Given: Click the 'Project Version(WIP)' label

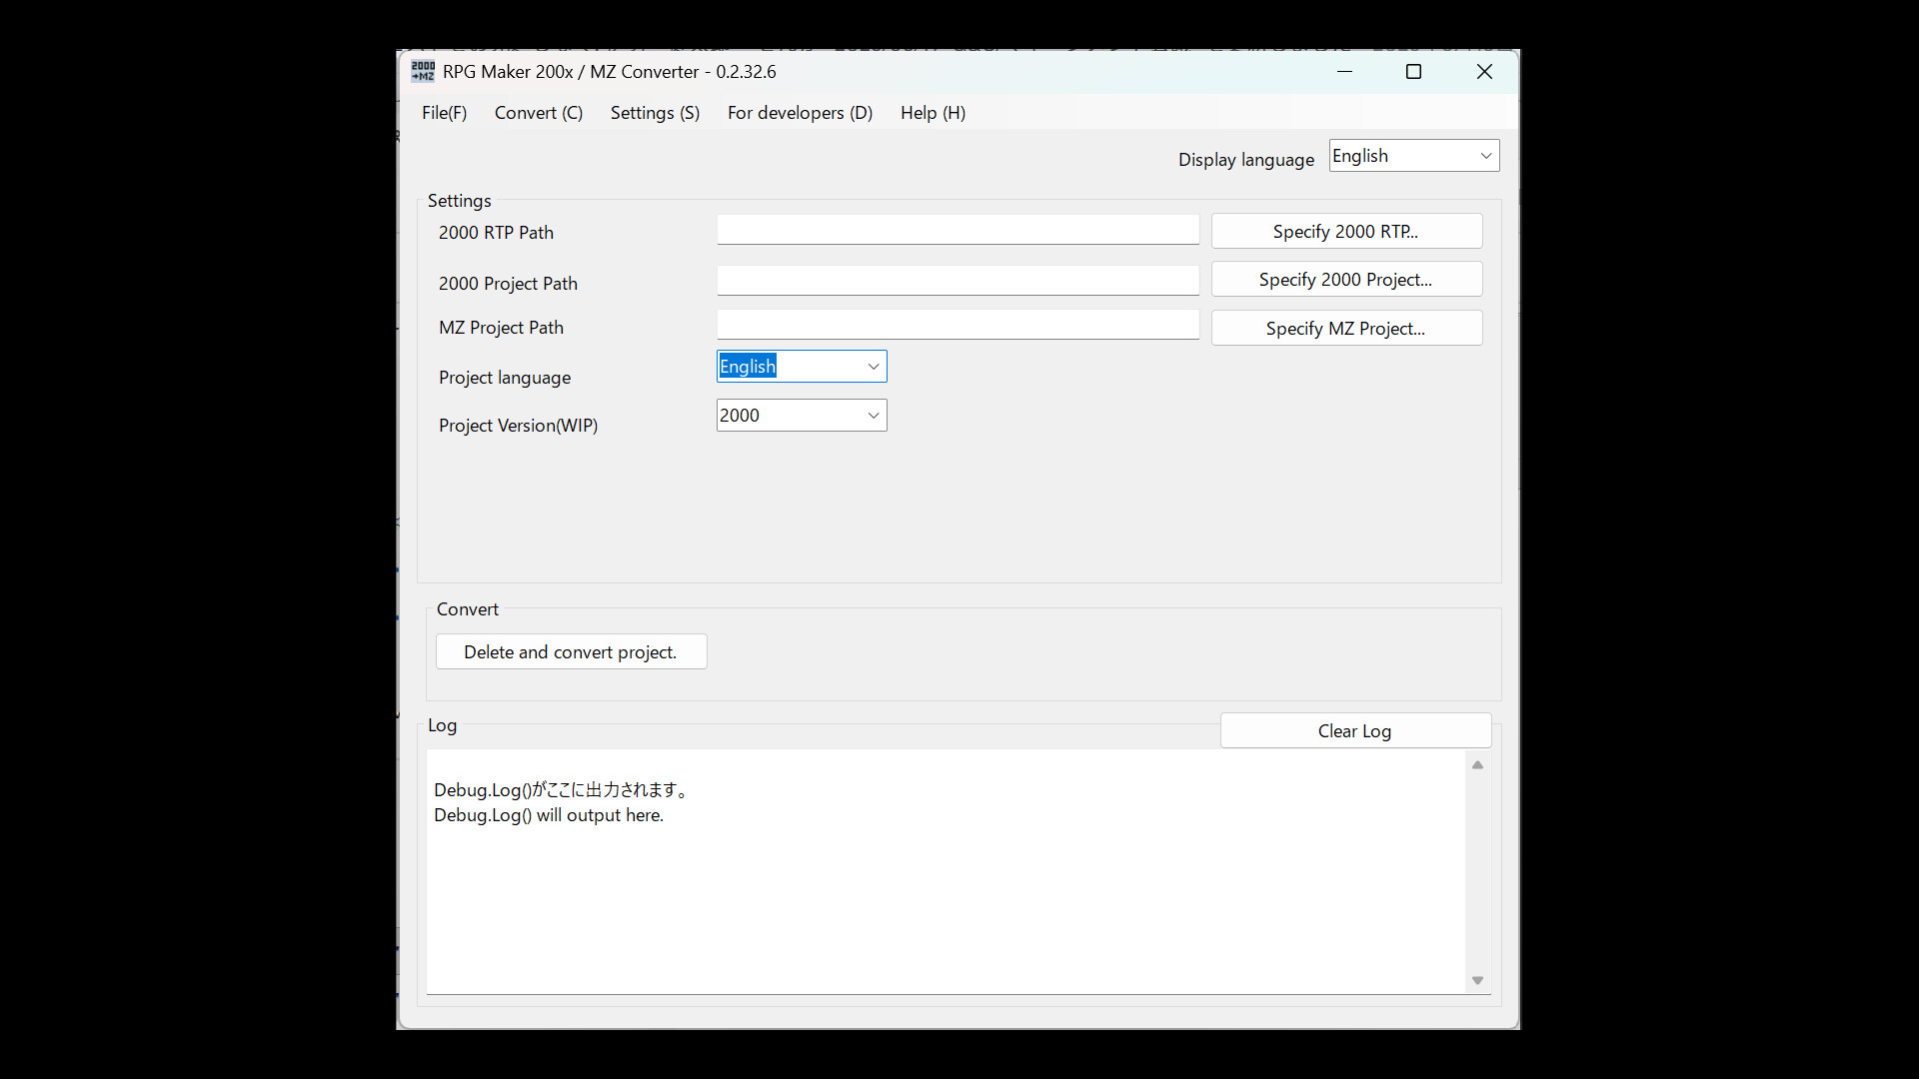Looking at the screenshot, I should coord(518,426).
